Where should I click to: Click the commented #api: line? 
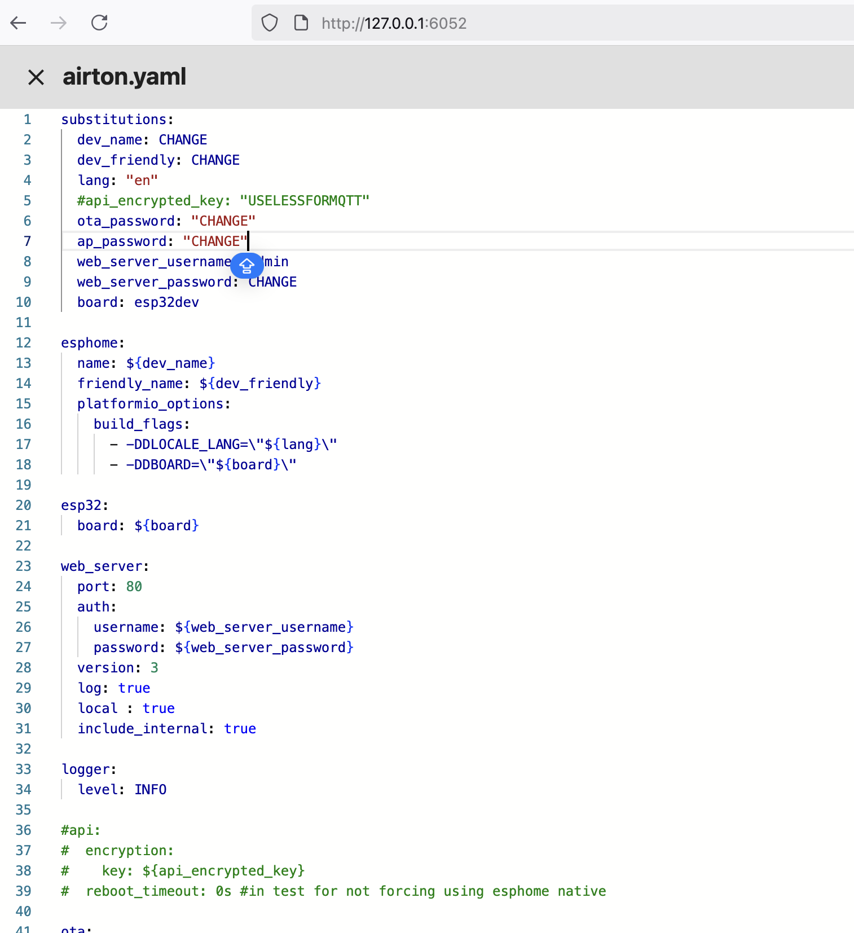(81, 830)
